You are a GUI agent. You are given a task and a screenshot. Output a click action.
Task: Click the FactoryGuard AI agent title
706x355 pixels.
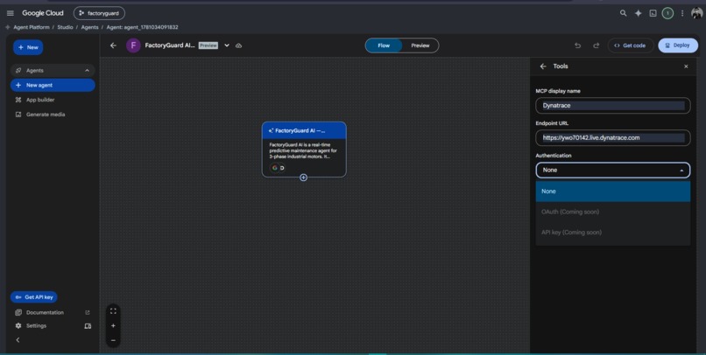click(170, 45)
